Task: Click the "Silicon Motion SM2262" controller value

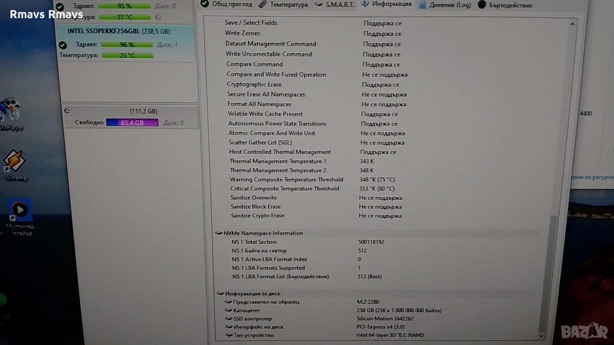Action: pyautogui.click(x=385, y=319)
